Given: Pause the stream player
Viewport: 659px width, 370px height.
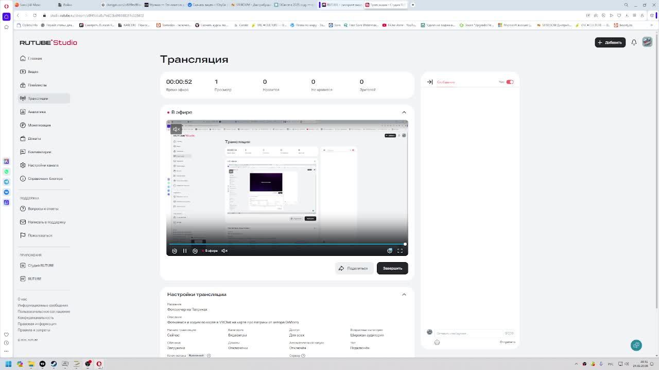Looking at the screenshot, I should (x=185, y=251).
